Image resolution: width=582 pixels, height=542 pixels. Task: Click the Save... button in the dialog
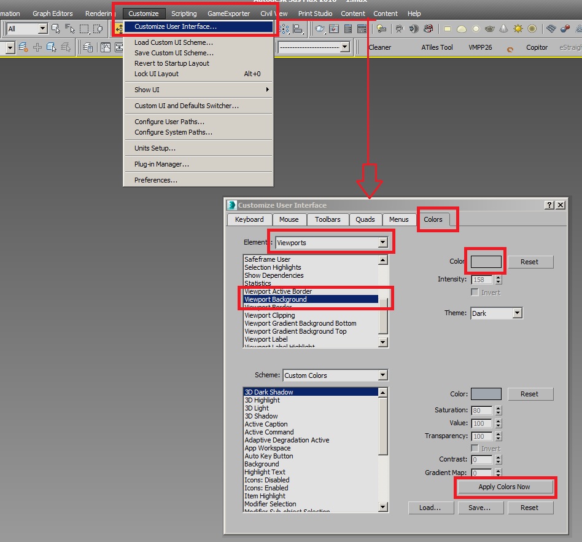(x=481, y=508)
